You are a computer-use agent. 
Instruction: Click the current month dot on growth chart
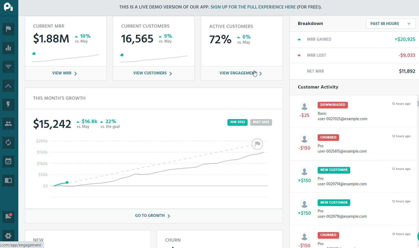(x=67, y=182)
